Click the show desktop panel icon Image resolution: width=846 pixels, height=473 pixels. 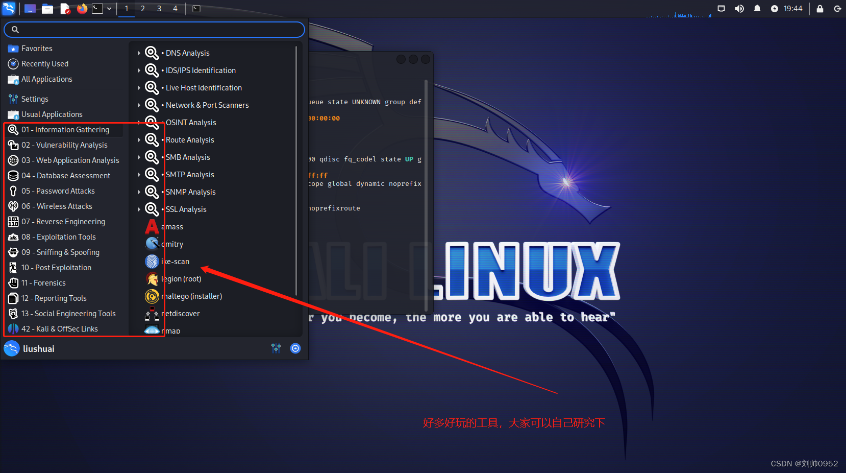click(30, 9)
